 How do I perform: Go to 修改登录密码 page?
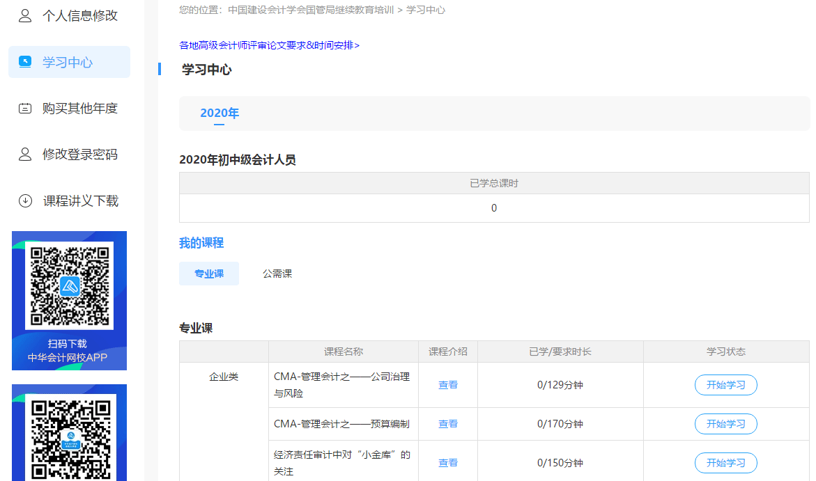click(x=79, y=155)
